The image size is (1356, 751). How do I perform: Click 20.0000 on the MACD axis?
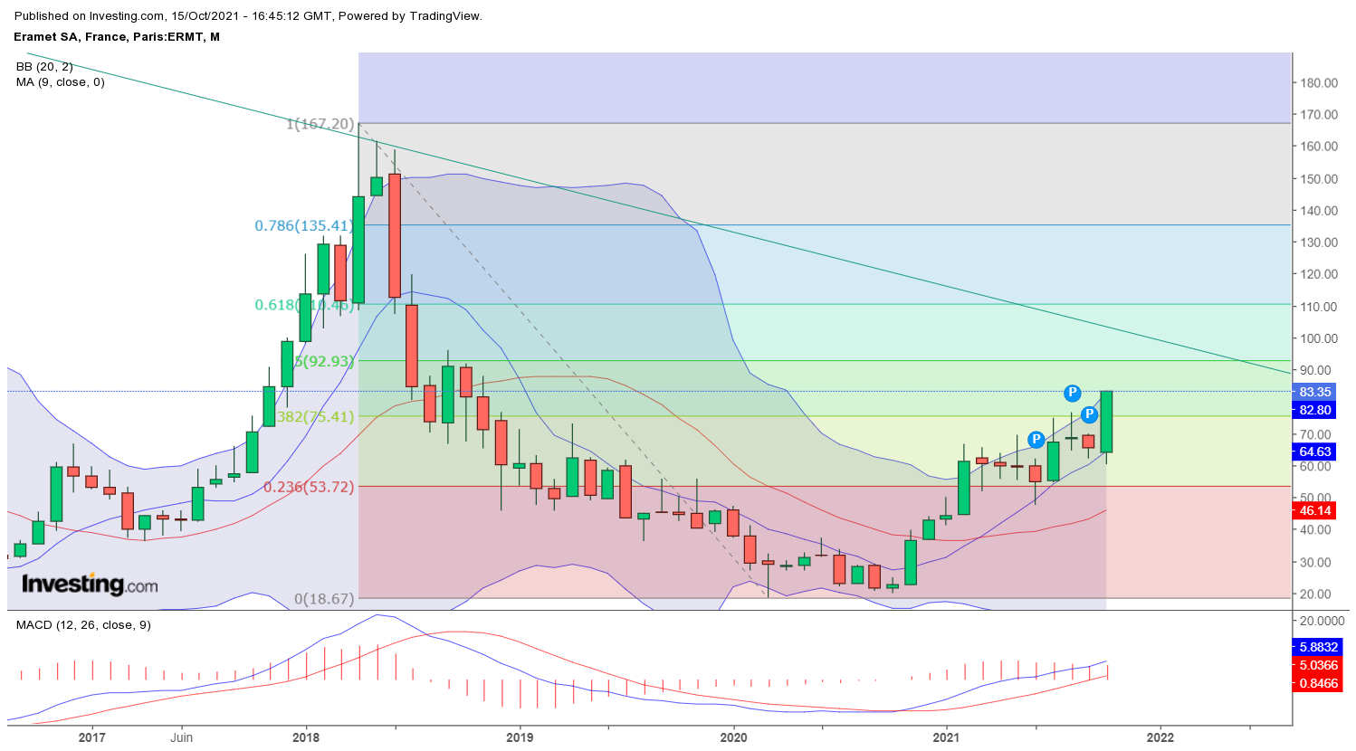coord(1322,622)
